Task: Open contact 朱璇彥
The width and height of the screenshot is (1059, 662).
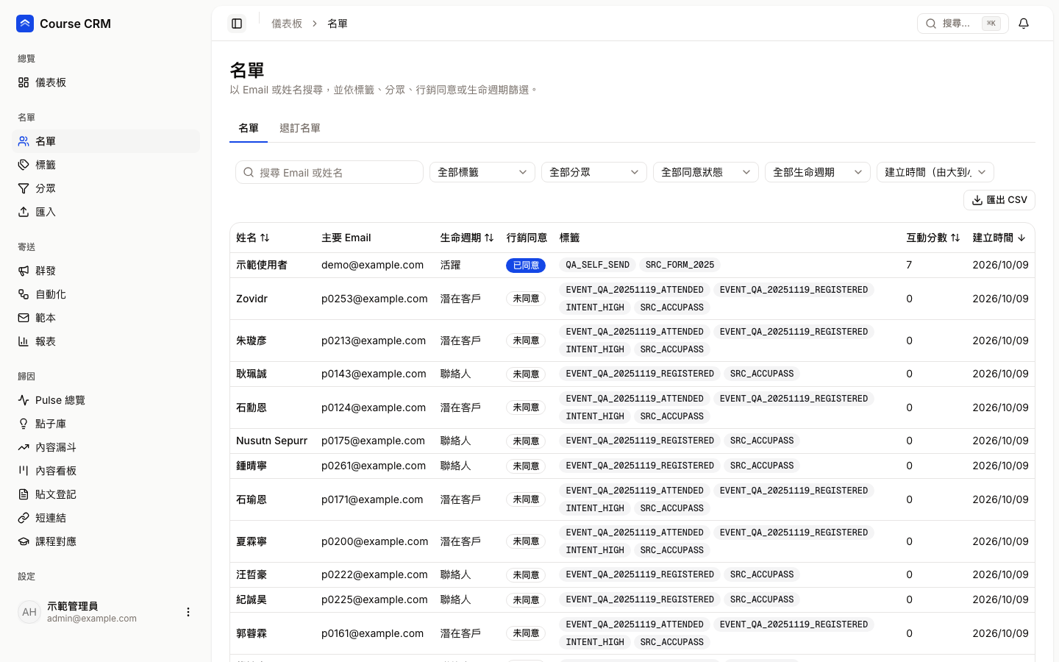Action: tap(252, 341)
